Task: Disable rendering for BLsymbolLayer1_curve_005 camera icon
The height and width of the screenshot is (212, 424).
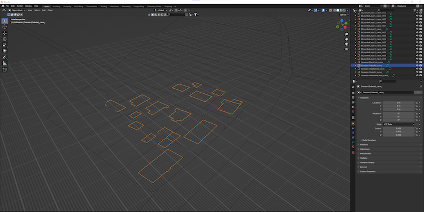Action: click(x=421, y=19)
